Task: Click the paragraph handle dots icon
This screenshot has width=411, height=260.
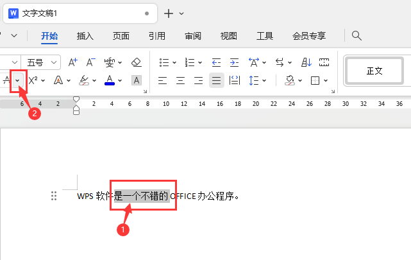Action: (x=54, y=196)
